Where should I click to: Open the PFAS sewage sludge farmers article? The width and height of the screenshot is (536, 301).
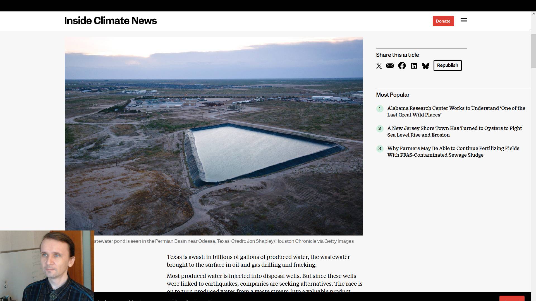point(453,152)
